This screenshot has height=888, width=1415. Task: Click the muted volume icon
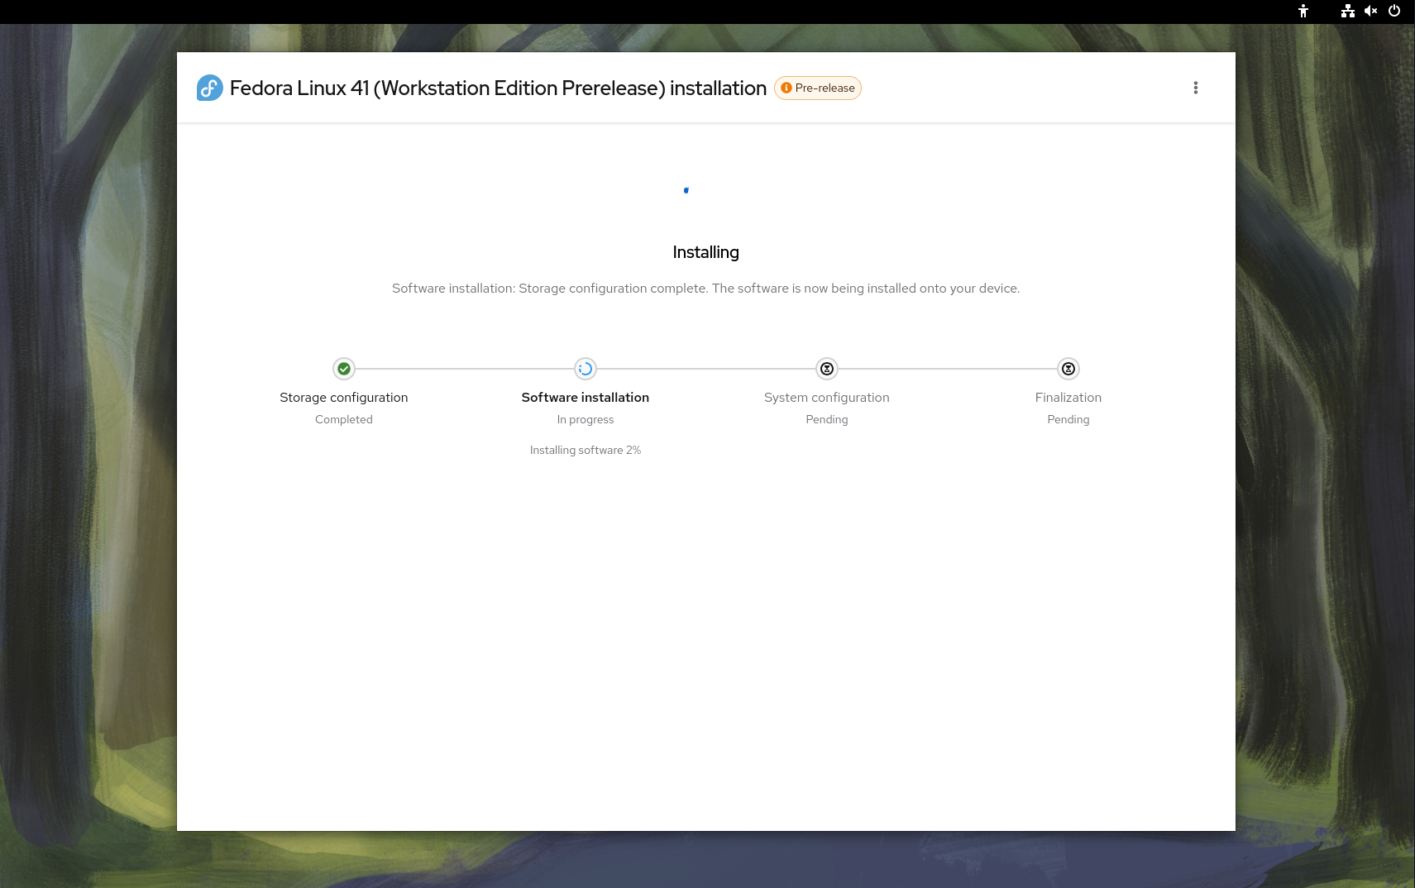[1370, 11]
